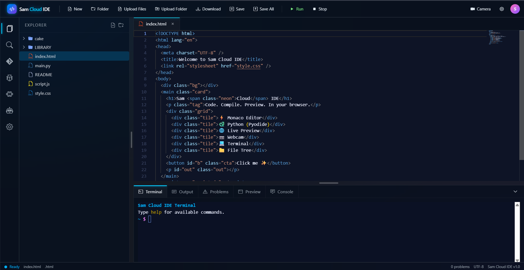Click the 'help' word in terminal
The image size is (524, 270).
156,212
